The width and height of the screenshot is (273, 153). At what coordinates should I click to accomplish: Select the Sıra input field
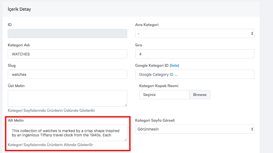coord(195,54)
